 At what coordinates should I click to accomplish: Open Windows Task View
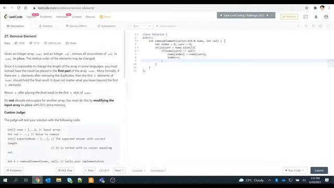pos(26,180)
